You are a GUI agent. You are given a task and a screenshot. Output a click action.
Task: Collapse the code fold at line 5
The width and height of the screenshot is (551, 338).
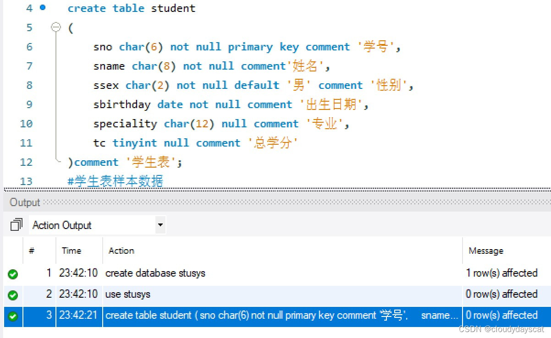[56, 27]
